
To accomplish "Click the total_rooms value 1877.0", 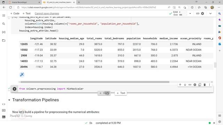I will (x=98, y=61).
